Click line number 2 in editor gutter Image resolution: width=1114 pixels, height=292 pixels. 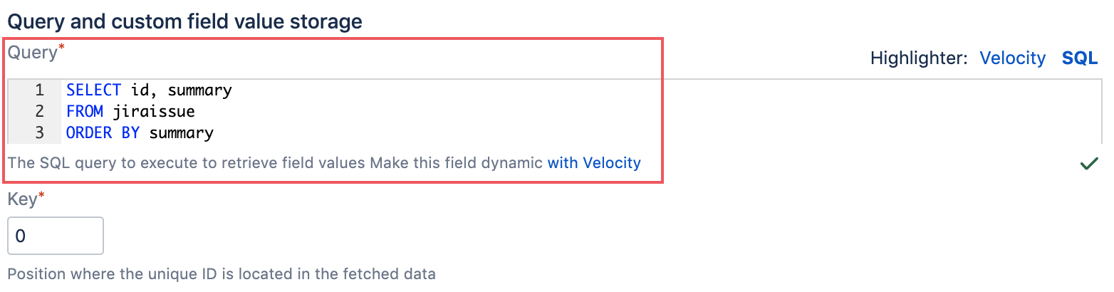(38, 112)
